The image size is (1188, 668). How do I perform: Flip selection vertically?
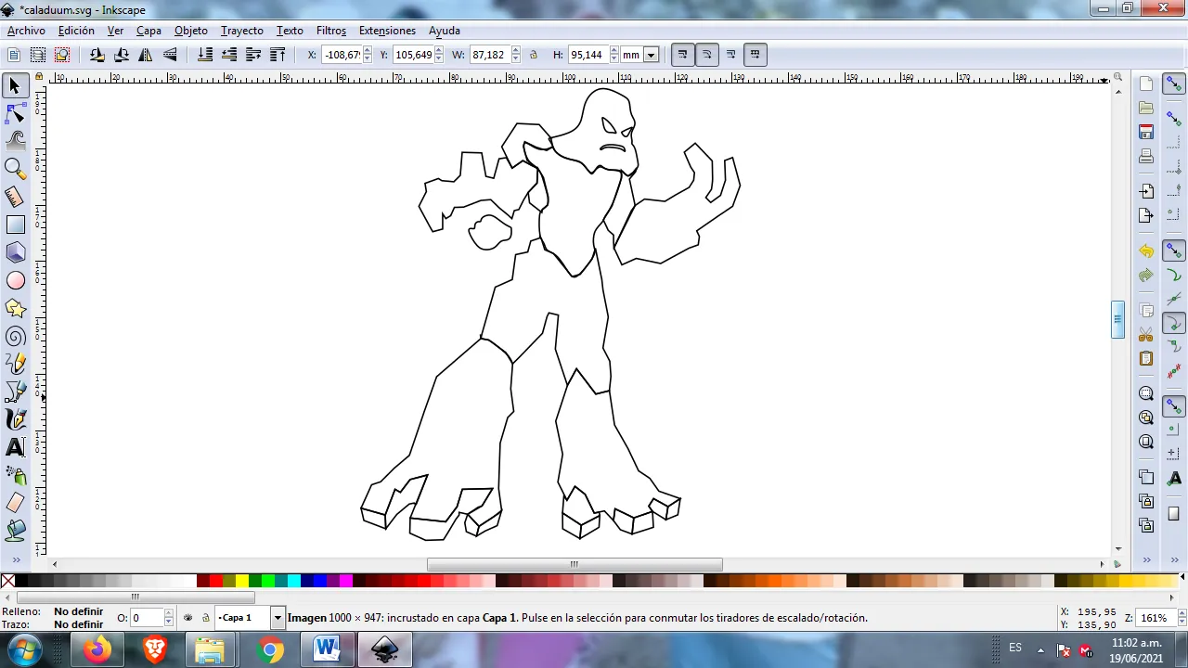[170, 55]
